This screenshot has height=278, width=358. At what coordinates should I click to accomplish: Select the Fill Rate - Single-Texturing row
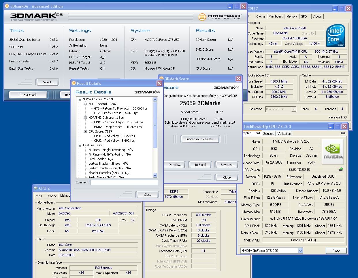tap(111, 150)
